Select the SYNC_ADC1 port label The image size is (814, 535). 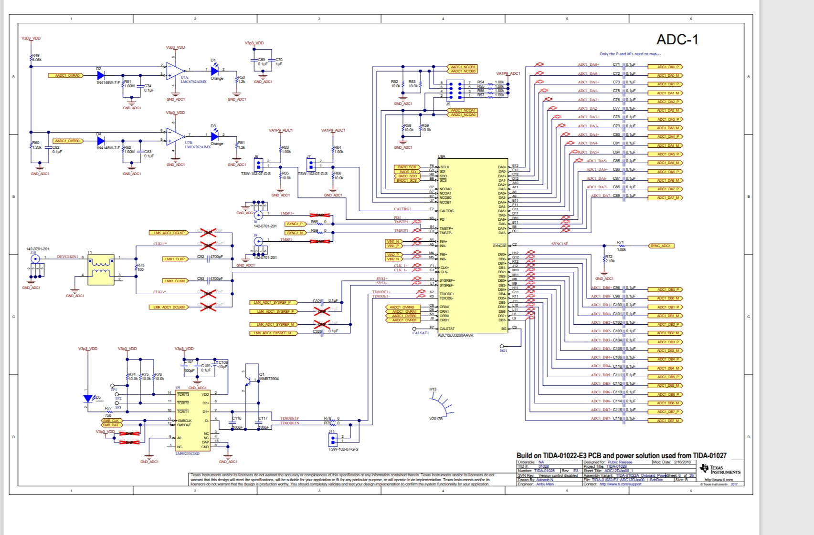tap(662, 246)
